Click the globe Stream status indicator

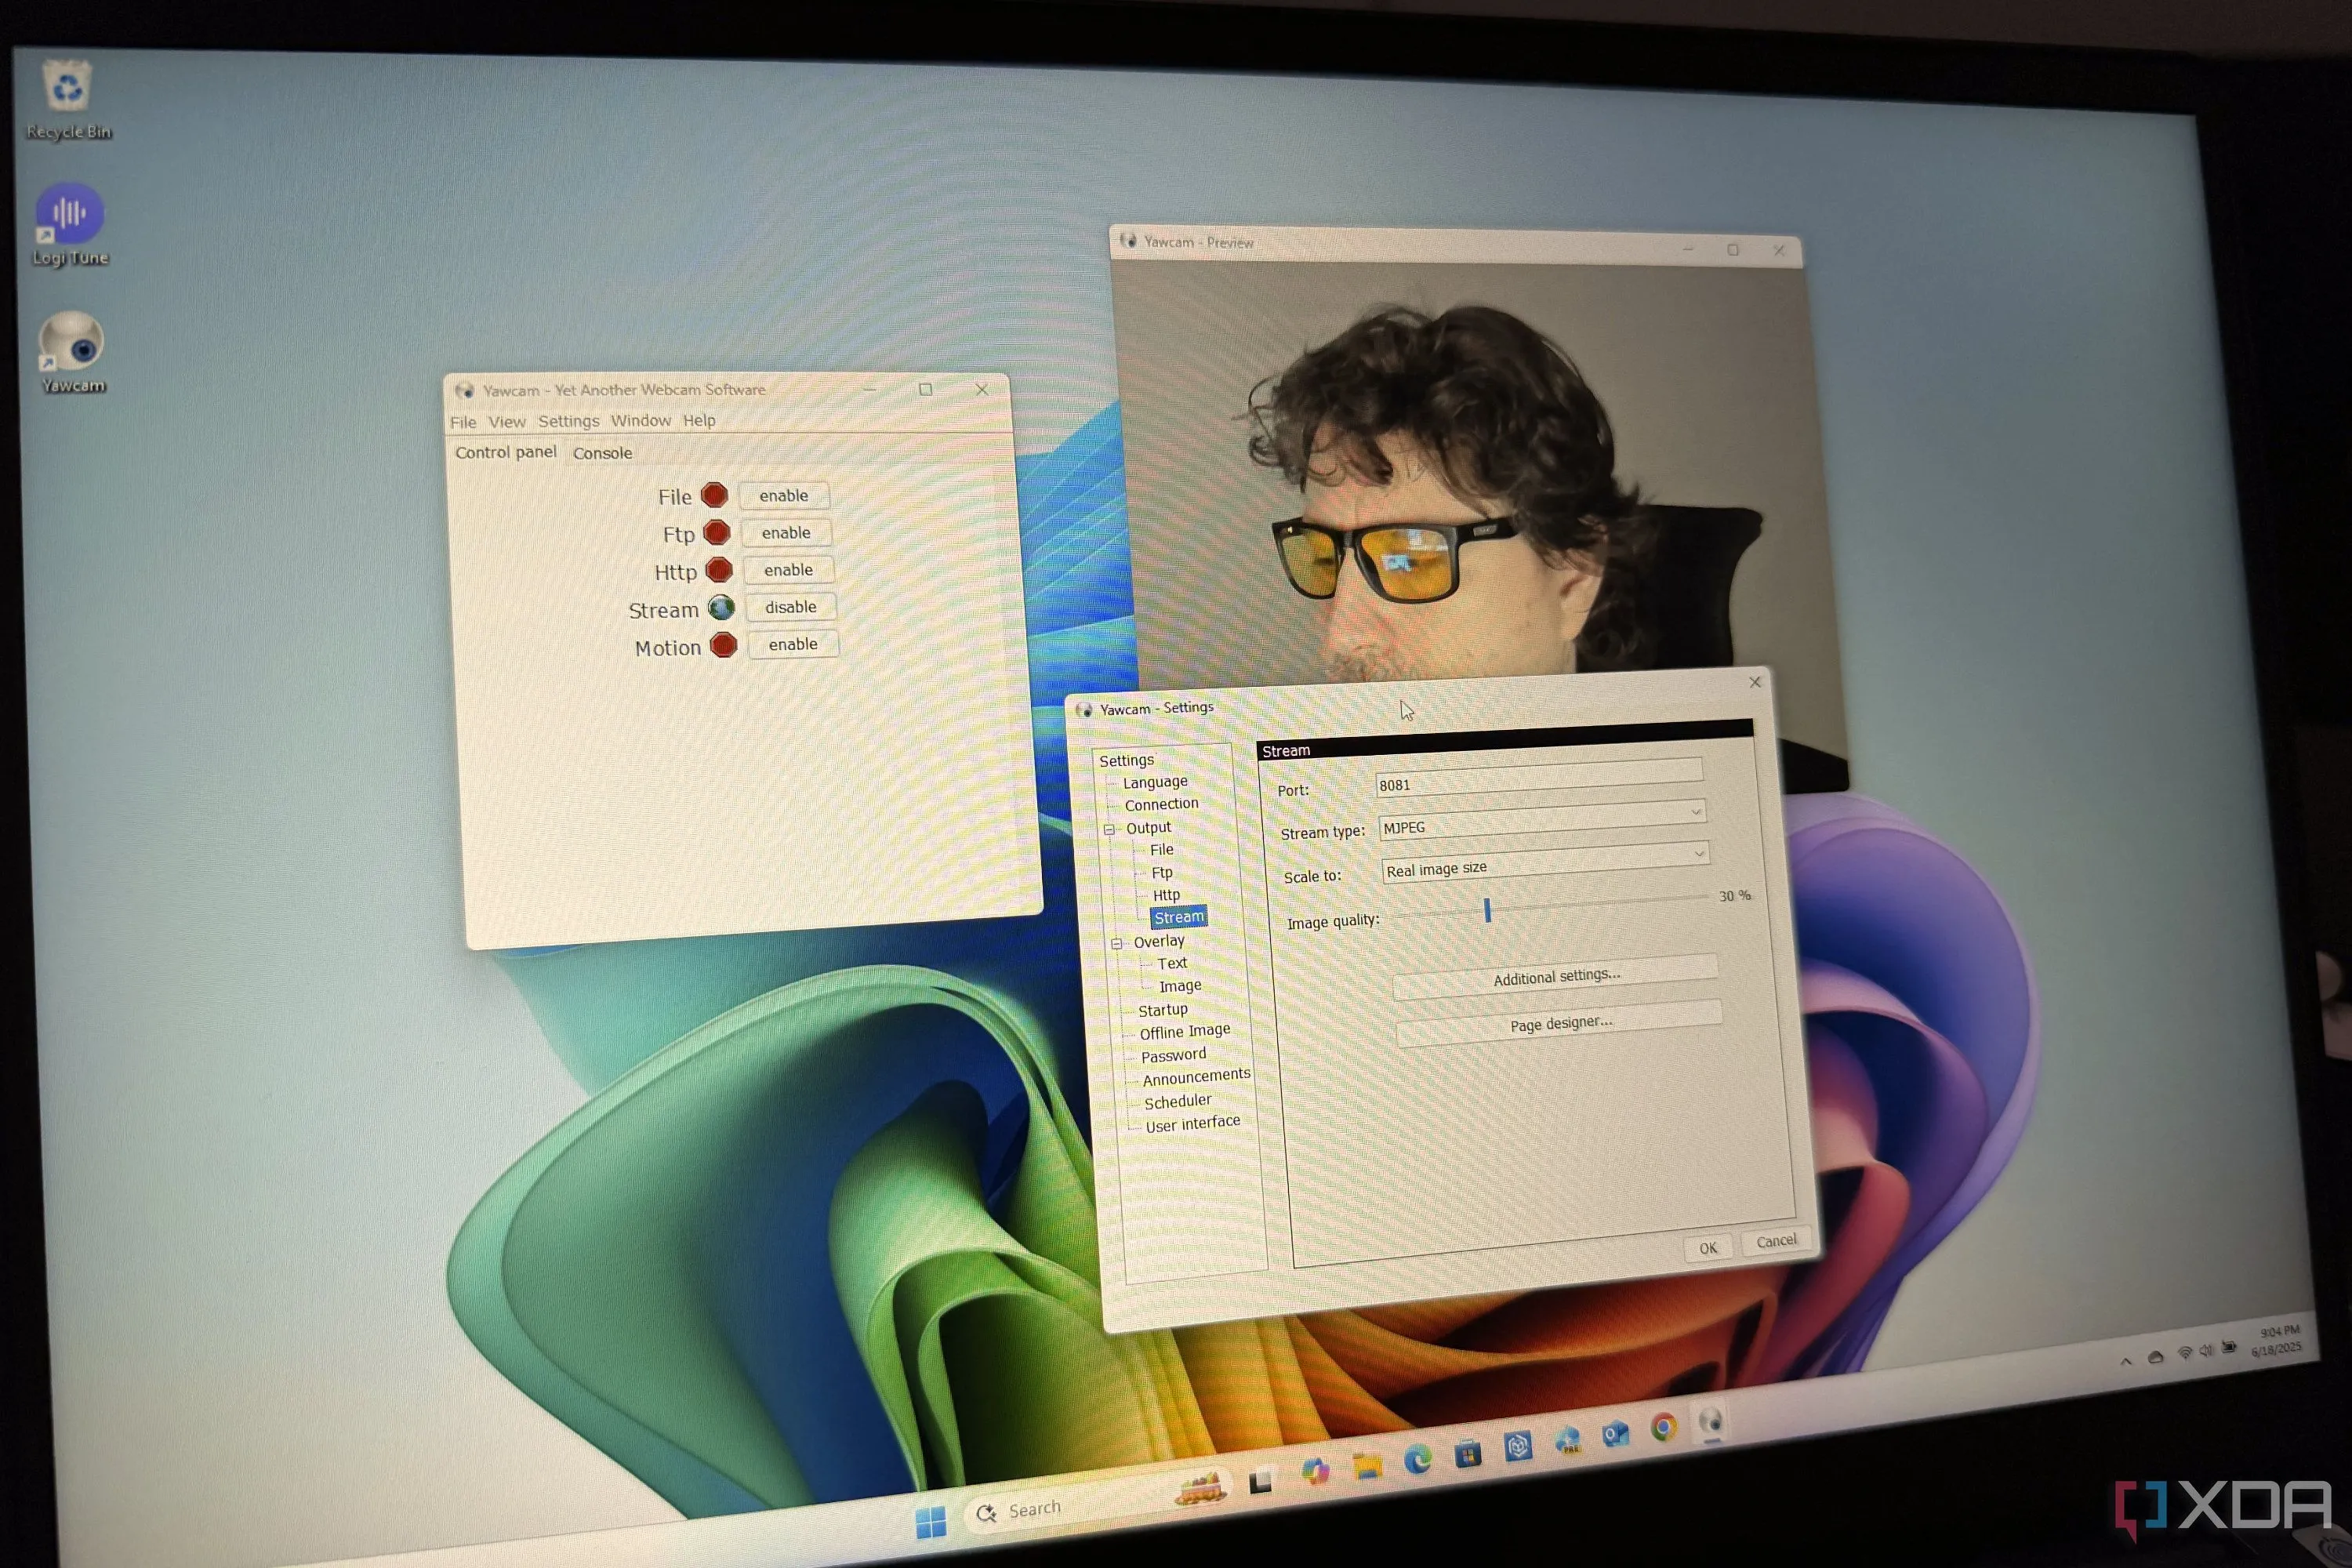pyautogui.click(x=721, y=607)
